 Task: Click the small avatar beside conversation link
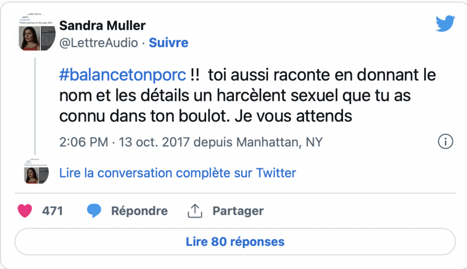(36, 171)
